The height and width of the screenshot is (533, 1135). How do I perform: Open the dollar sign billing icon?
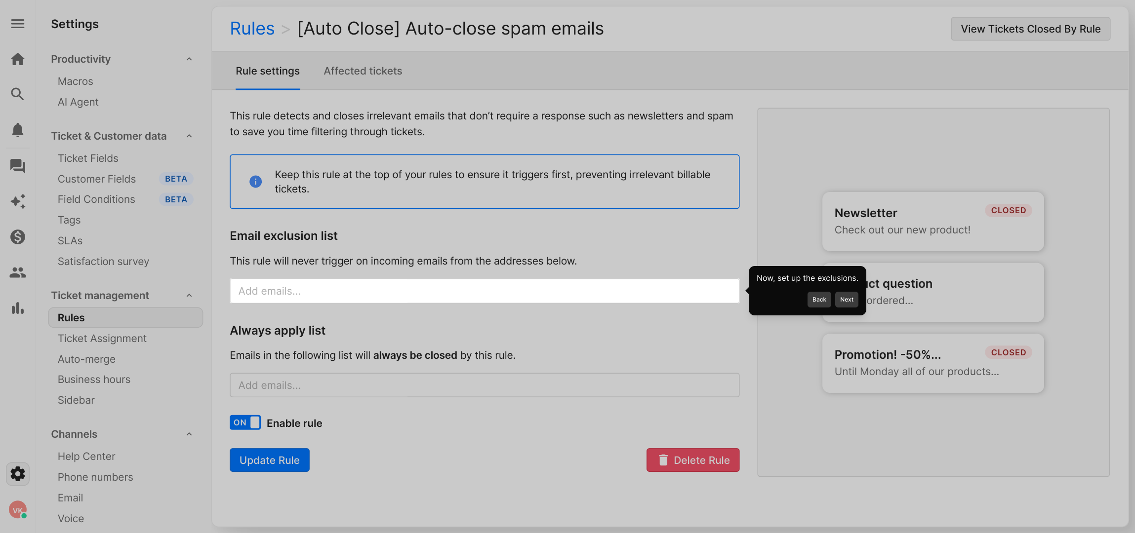[x=18, y=237]
